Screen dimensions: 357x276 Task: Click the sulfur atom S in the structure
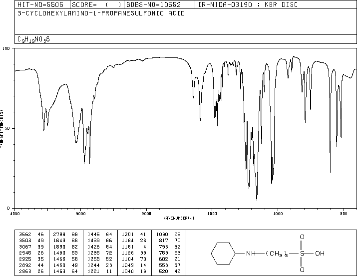tap(302, 254)
